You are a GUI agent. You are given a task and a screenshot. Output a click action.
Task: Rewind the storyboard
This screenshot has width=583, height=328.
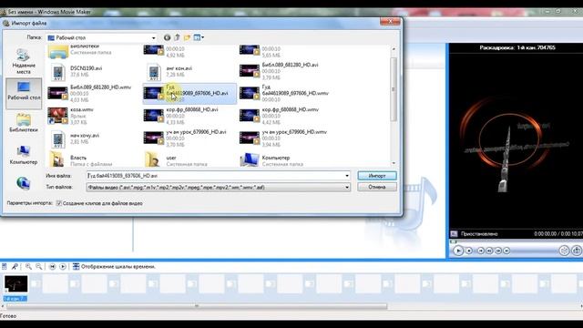(x=53, y=267)
